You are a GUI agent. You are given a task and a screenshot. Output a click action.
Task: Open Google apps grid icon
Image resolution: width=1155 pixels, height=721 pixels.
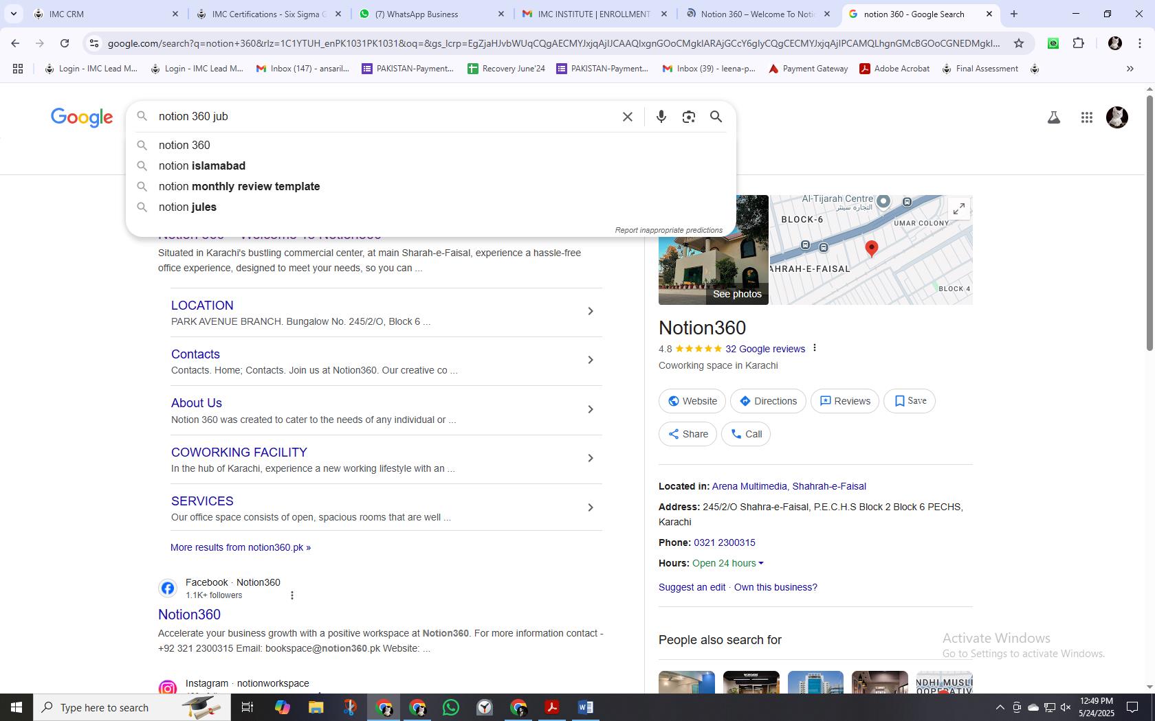point(1086,117)
